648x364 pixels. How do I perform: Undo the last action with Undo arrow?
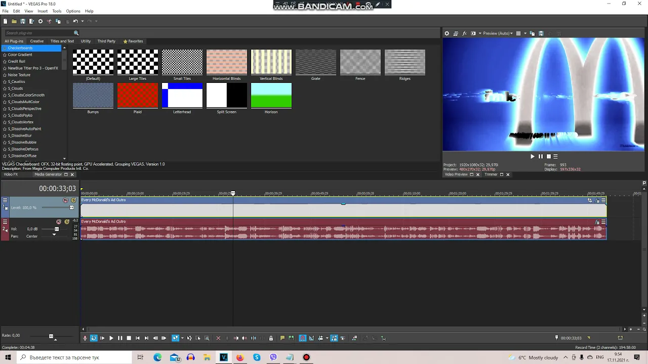(75, 21)
